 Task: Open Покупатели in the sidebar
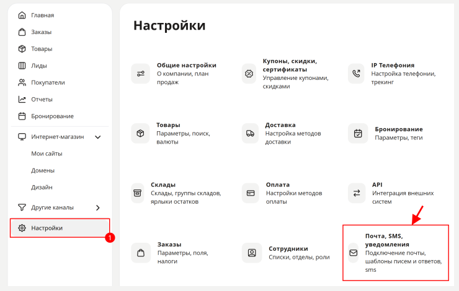[48, 83]
